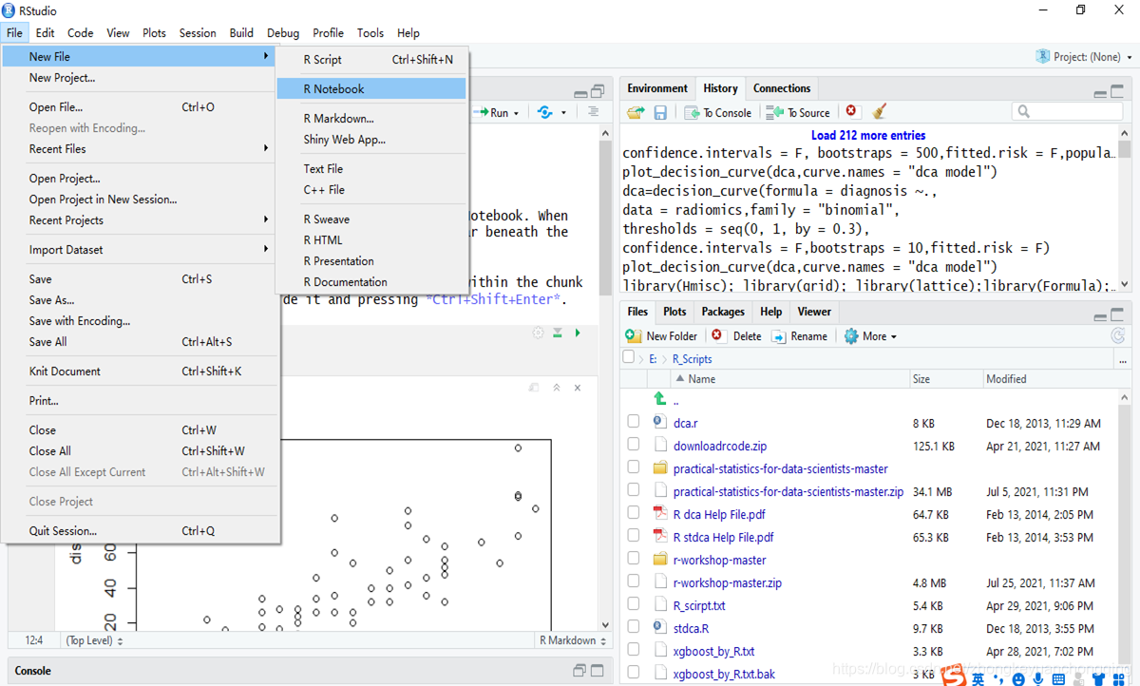
Task: Run current chunk with green play icon
Action: point(578,333)
